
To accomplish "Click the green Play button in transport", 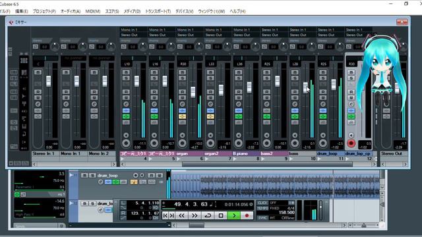I will pos(233,215).
